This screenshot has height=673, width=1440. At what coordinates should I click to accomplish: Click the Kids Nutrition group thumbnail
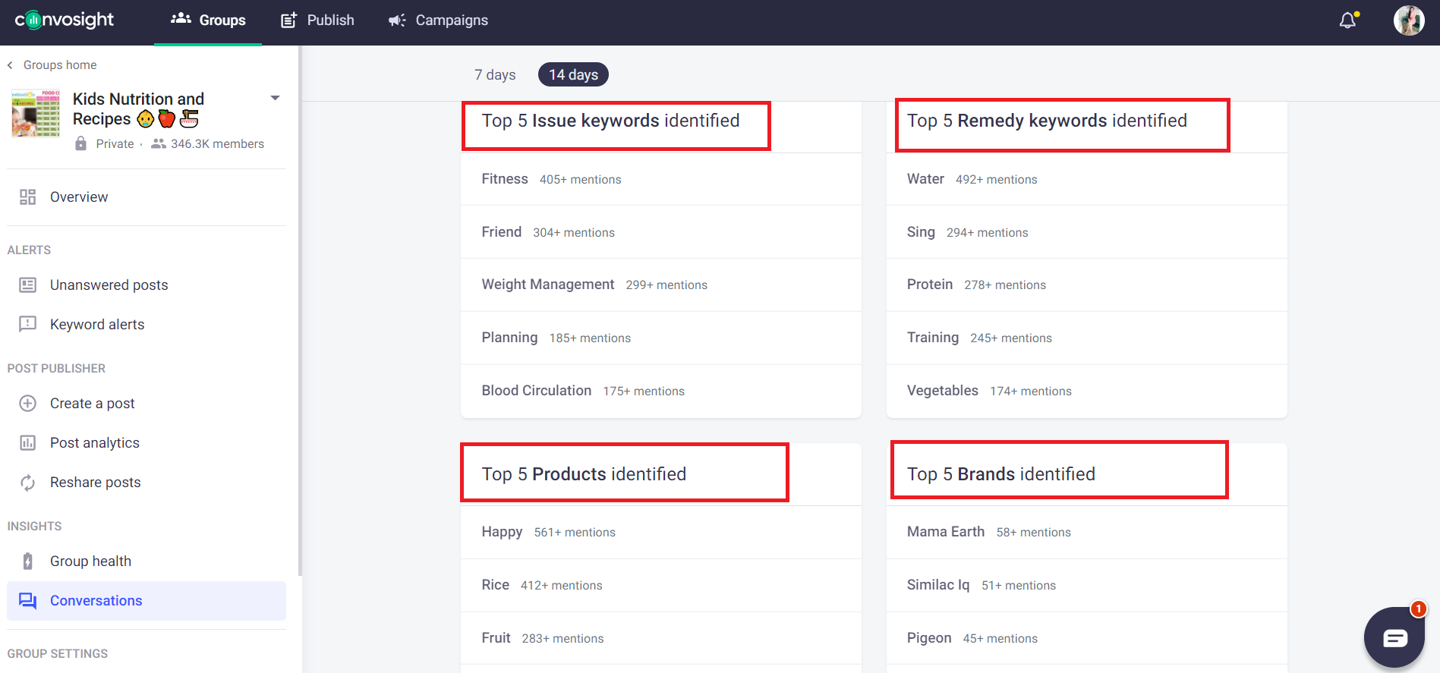[x=36, y=114]
